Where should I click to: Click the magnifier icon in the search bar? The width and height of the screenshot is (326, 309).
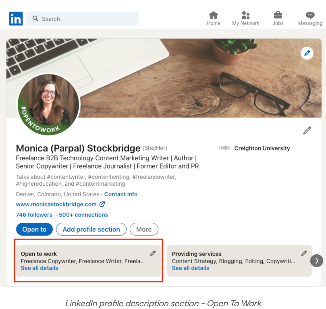[x=35, y=19]
